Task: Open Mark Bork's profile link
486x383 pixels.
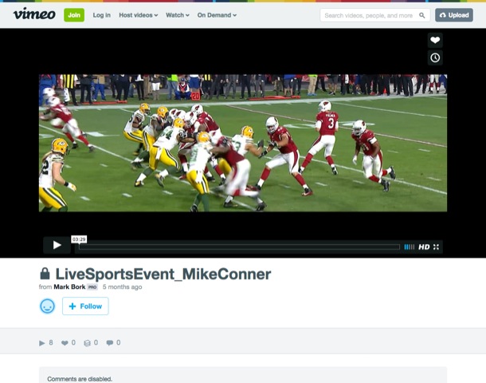Action: coord(69,286)
